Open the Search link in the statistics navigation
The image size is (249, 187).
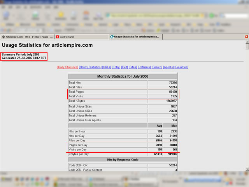click(x=157, y=67)
